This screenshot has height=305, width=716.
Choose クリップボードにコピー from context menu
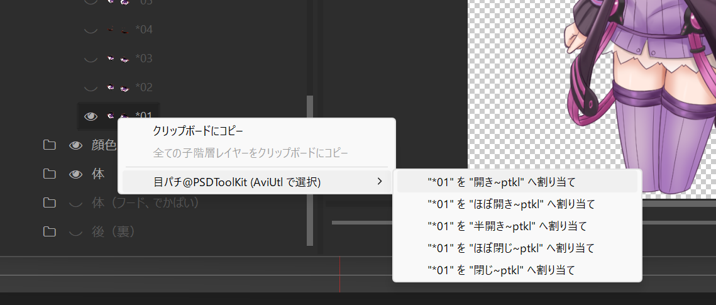[197, 131]
